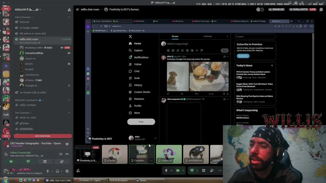326x183 pixels.
Task: Open what-to-cook text channel
Action: click(43, 118)
